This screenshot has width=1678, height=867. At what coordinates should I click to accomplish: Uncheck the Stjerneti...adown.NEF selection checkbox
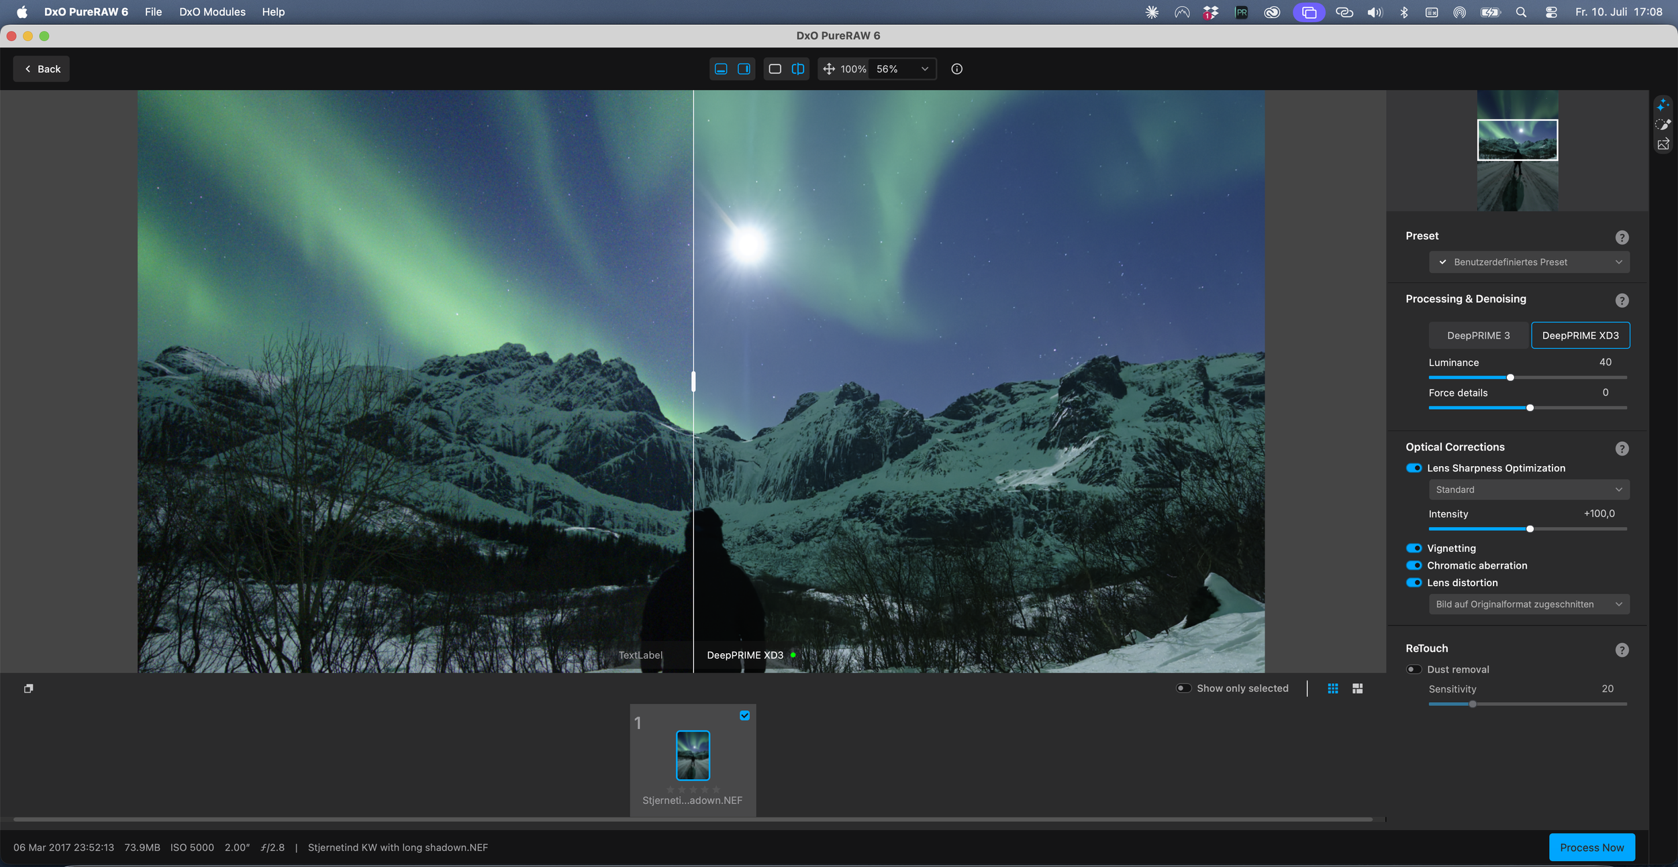pyautogui.click(x=744, y=715)
